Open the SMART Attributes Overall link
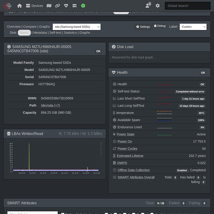This screenshot has width=214, height=214. click(x=136, y=177)
